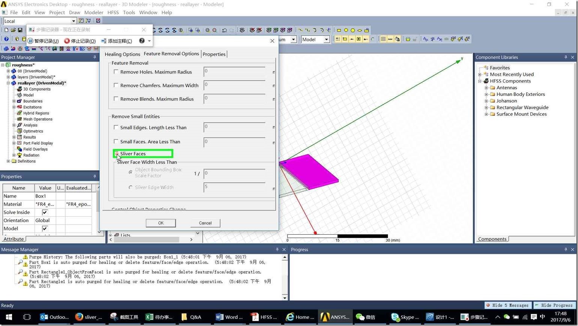
Task: Switch to Healing Options tab
Action: coord(122,54)
